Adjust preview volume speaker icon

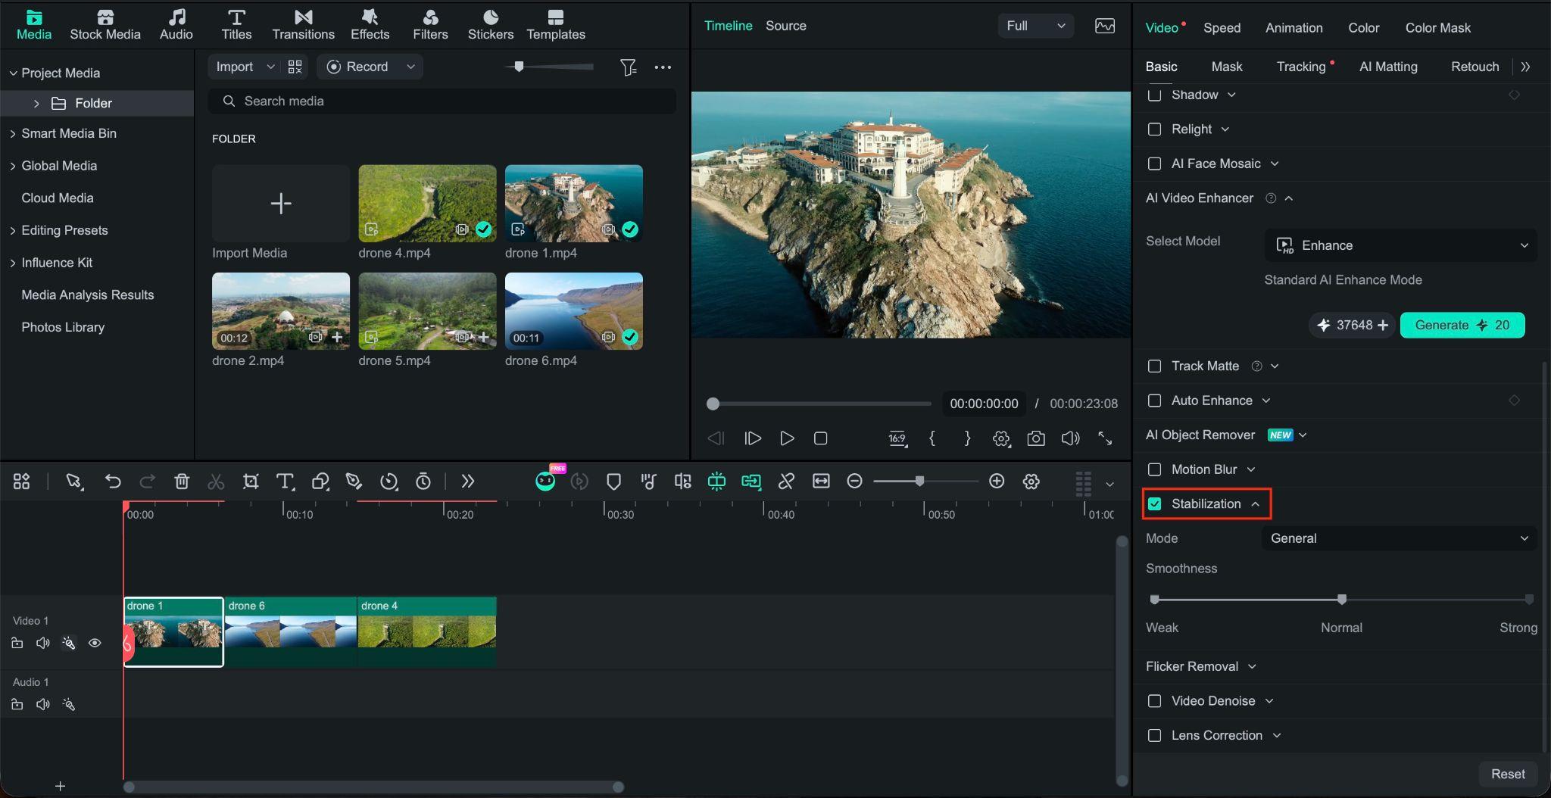point(1070,438)
